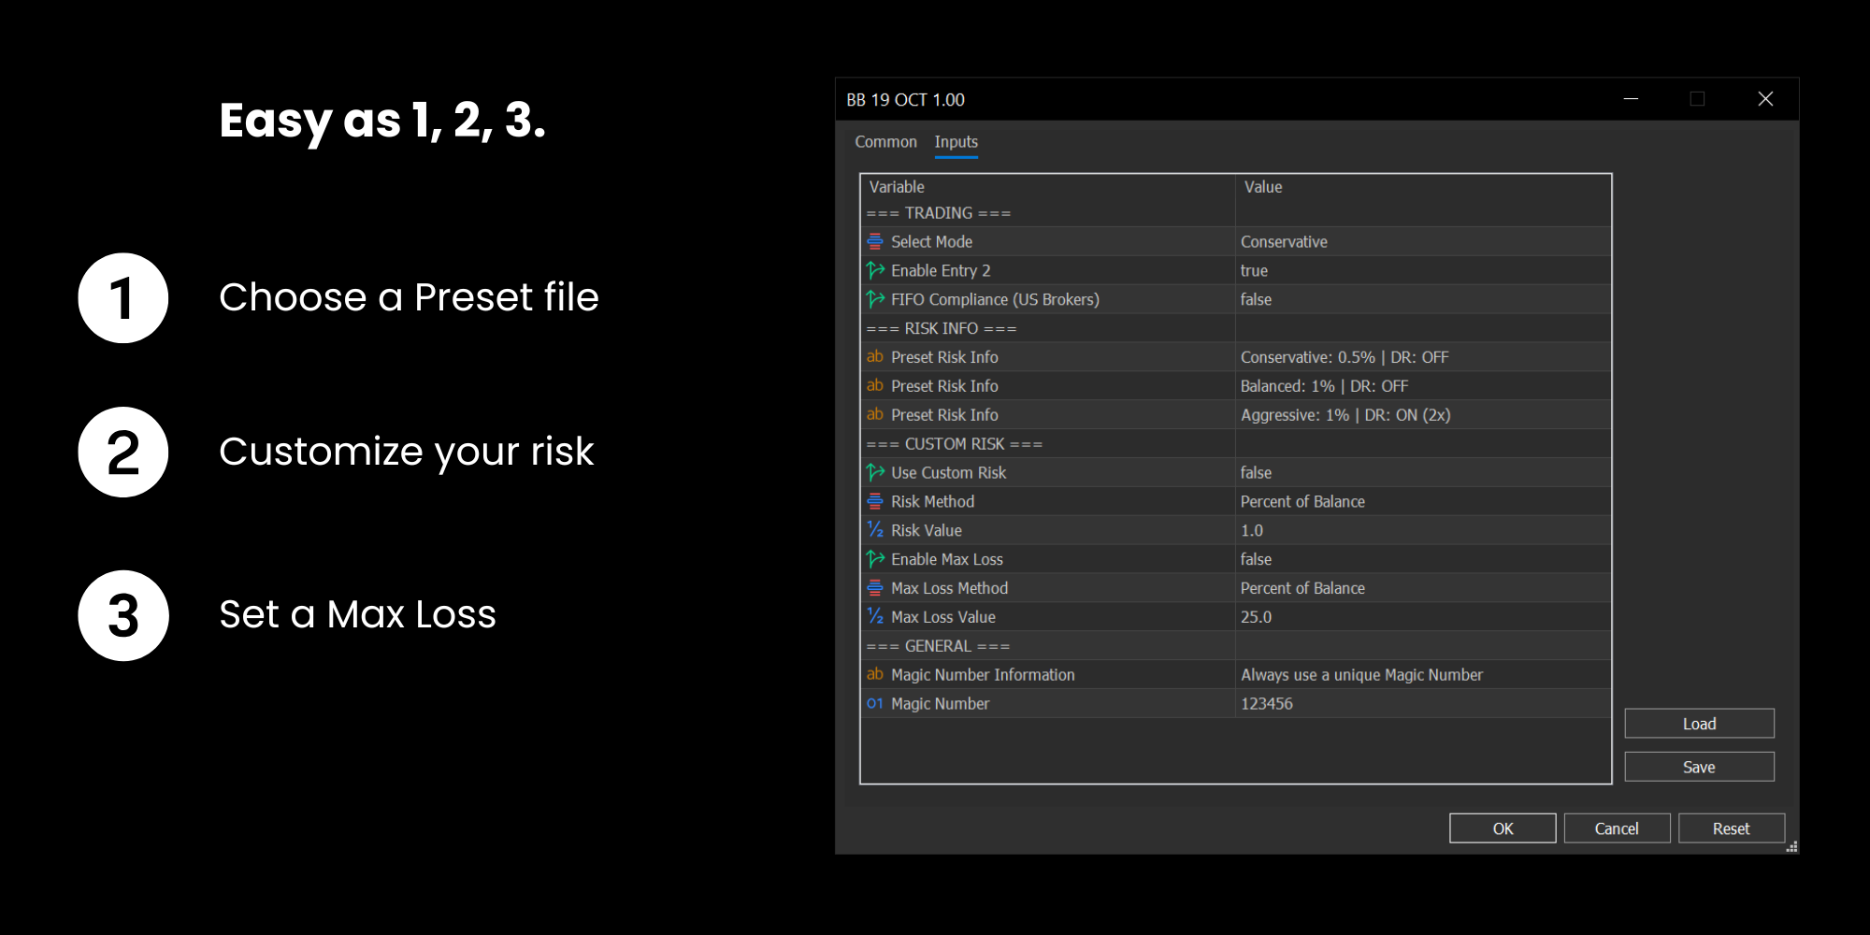Image resolution: width=1870 pixels, height=935 pixels.
Task: Switch to the Common tab
Action: [x=885, y=142]
